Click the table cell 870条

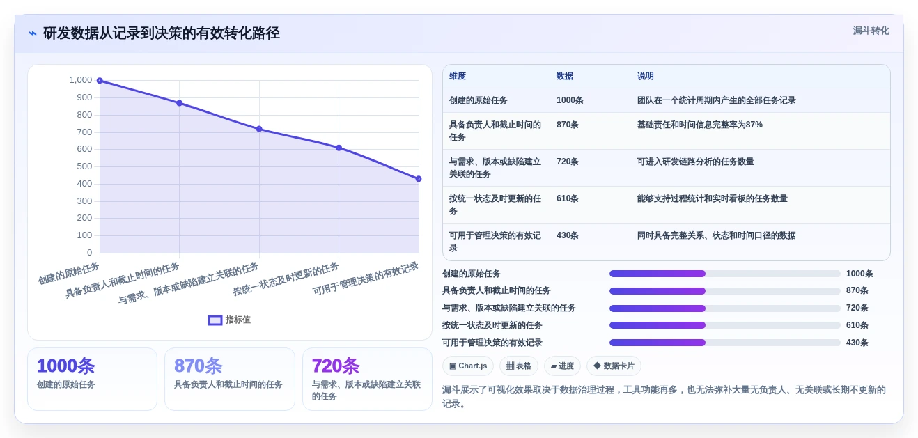pos(568,125)
